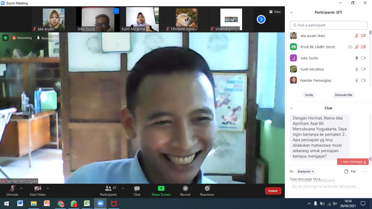Select 'Prodi BK UMBY (Host)' in participants list
The width and height of the screenshot is (372, 209).
329,47
